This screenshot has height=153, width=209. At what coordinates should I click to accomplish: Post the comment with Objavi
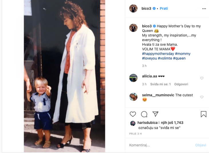(x=201, y=145)
